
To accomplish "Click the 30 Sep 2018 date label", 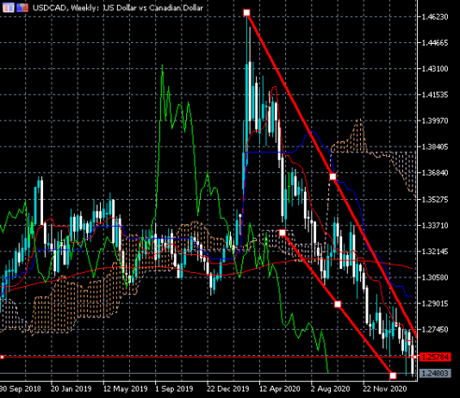I will 20,389.
